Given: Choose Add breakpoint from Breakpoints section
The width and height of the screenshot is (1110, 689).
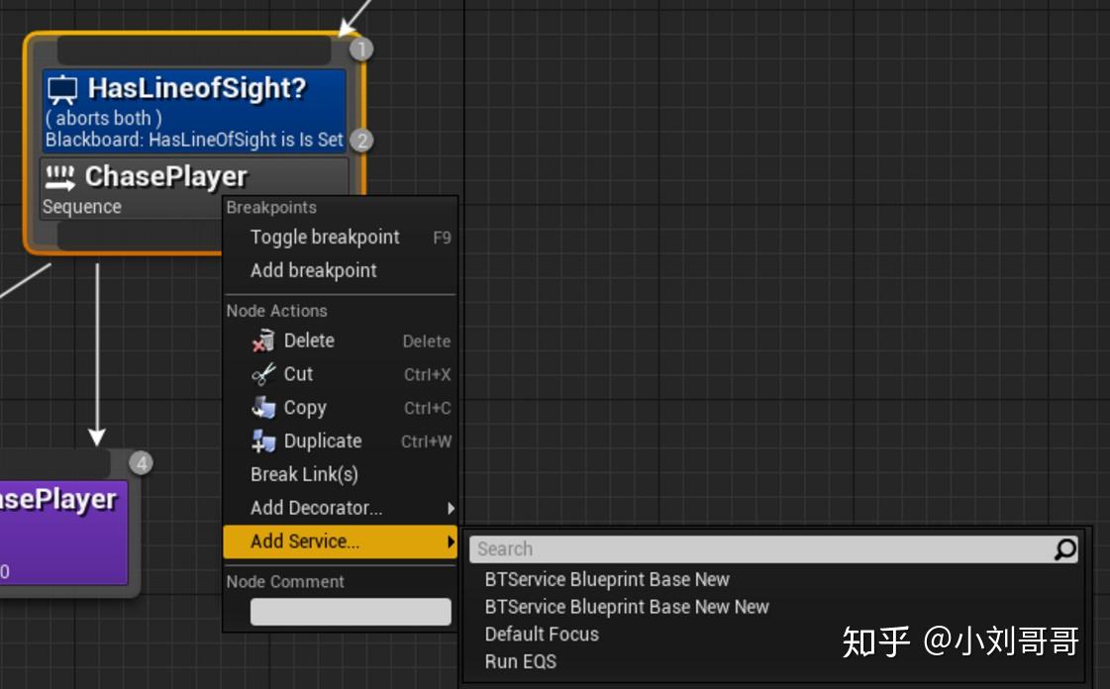Looking at the screenshot, I should (x=314, y=270).
